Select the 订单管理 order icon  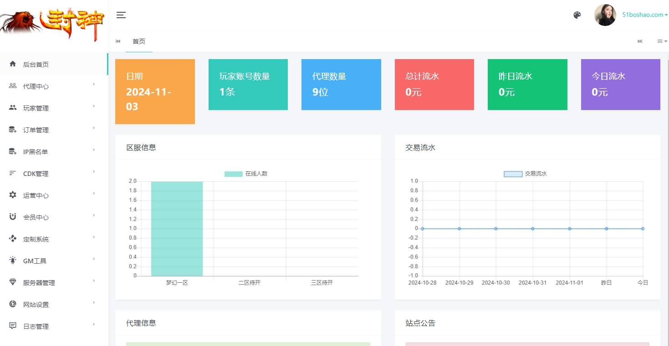click(x=12, y=130)
